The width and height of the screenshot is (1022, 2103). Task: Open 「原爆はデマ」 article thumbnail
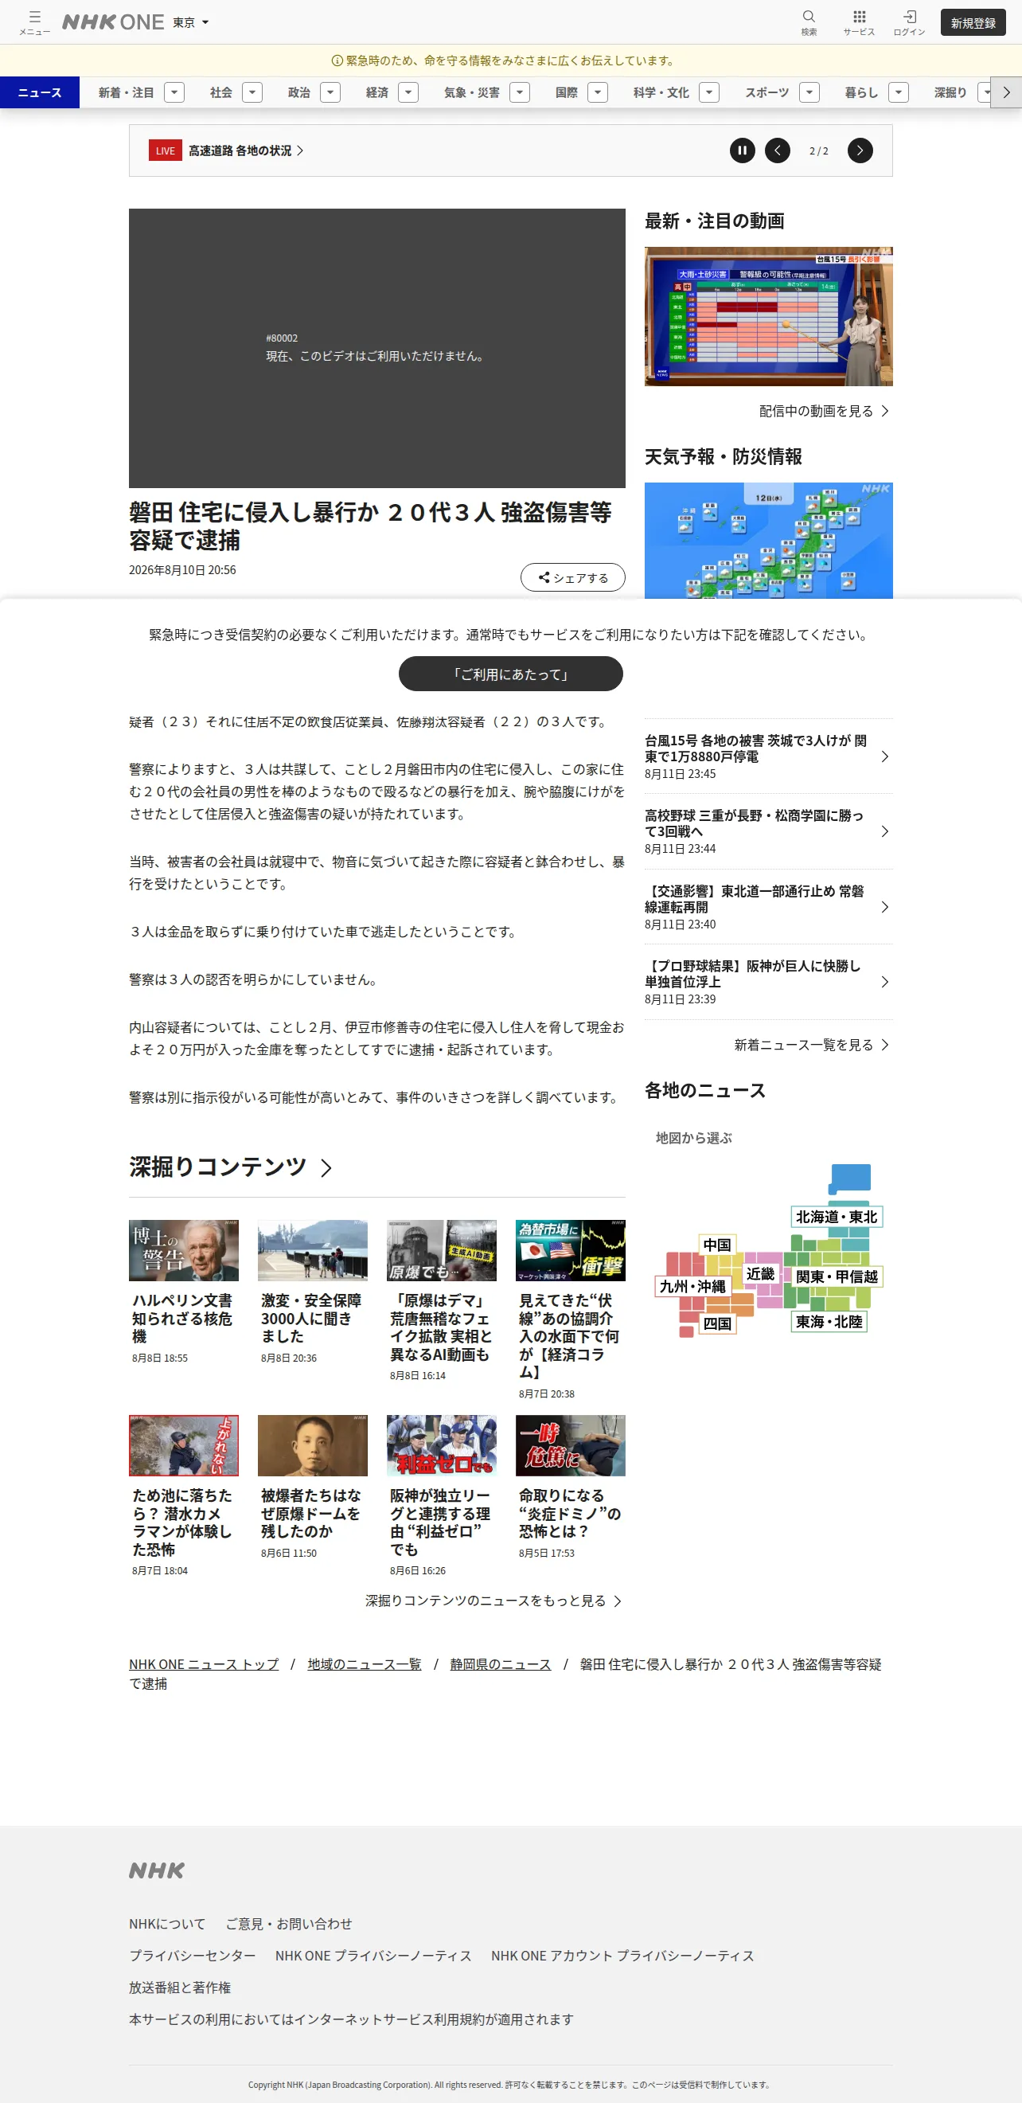pos(442,1251)
